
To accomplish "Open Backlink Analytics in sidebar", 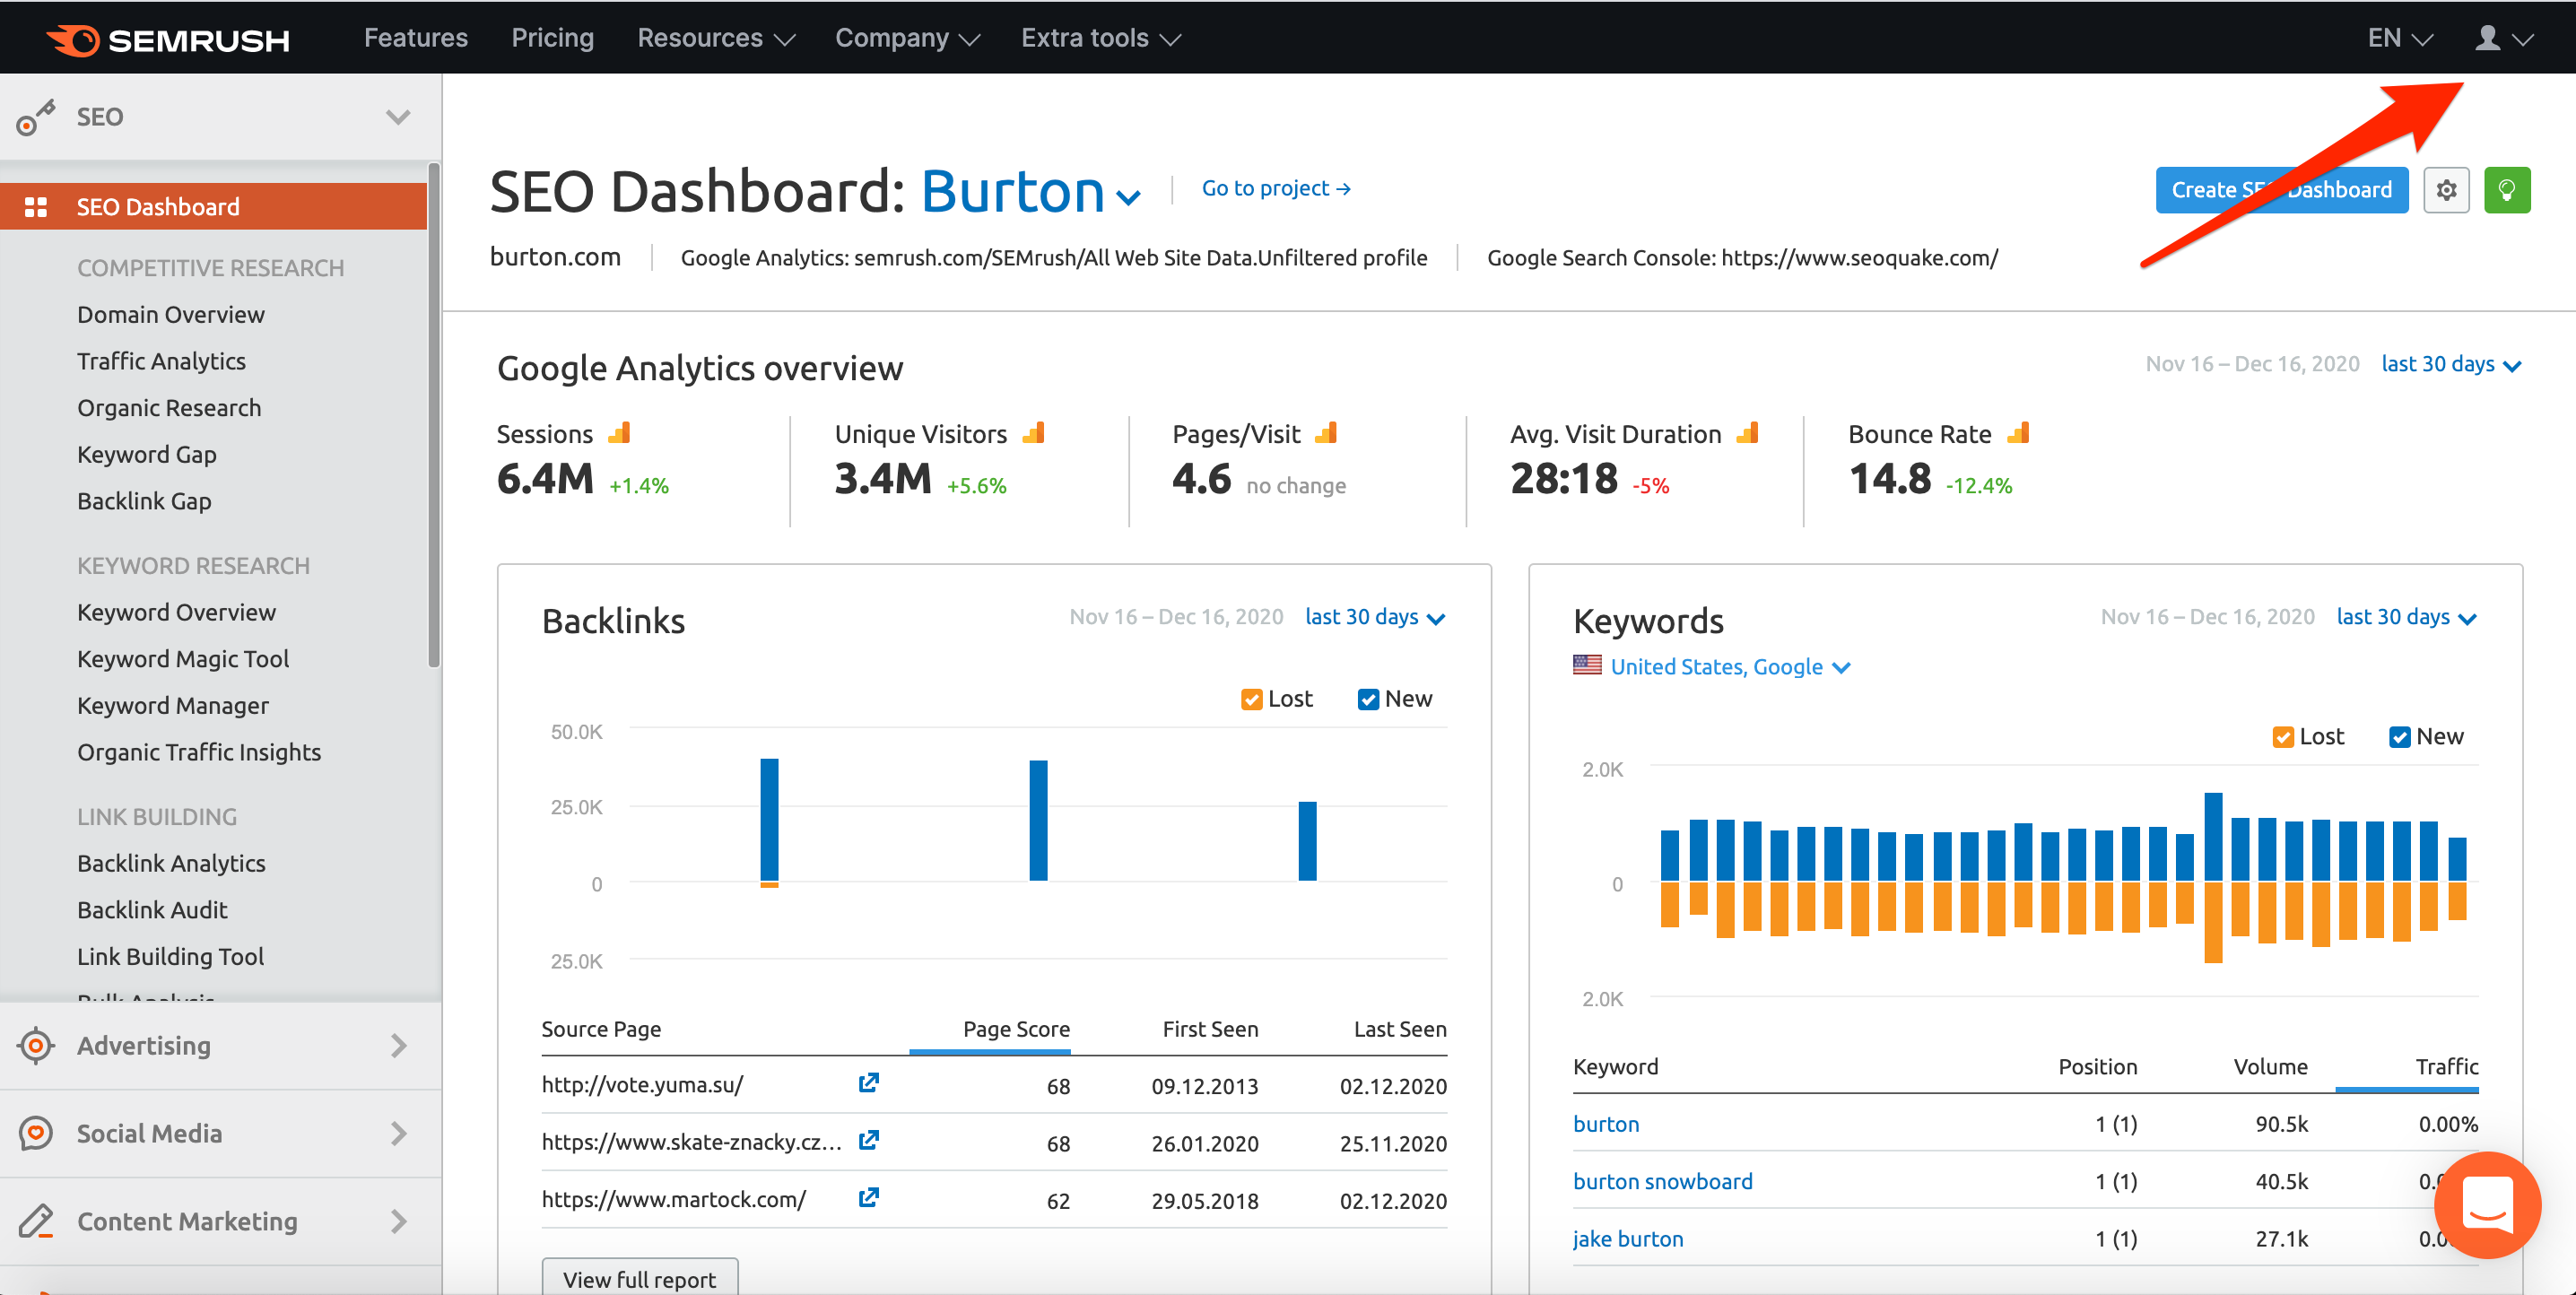I will pyautogui.click(x=171, y=863).
